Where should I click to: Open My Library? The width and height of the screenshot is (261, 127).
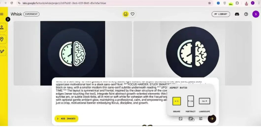[x=220, y=14]
